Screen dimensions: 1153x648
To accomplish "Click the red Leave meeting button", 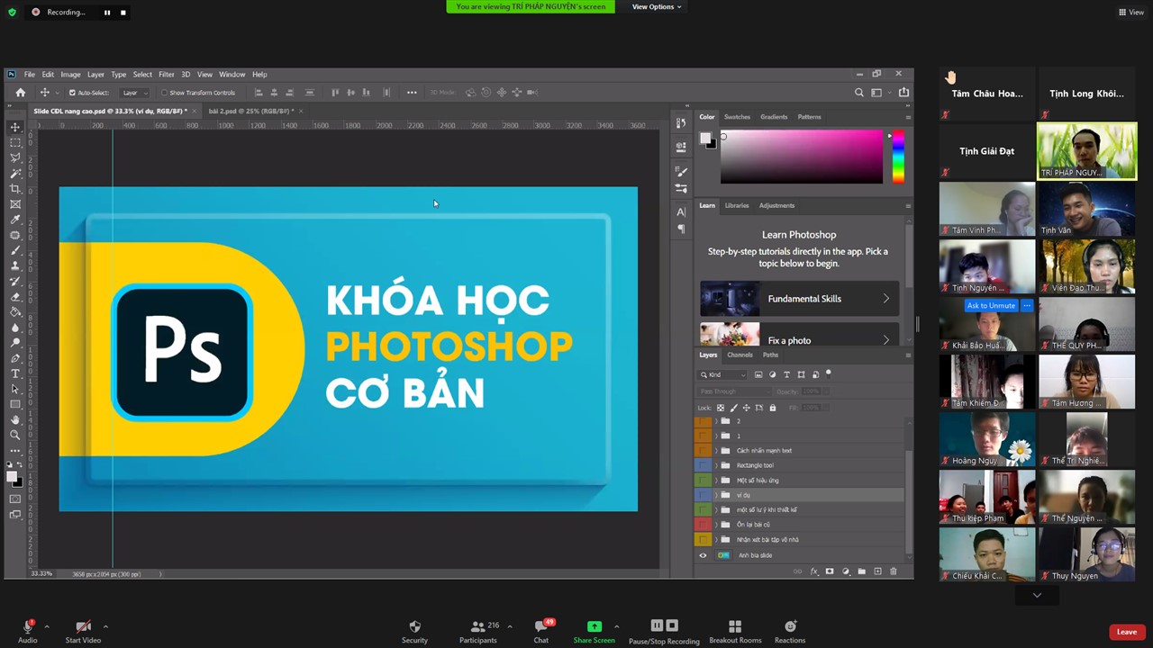I will tap(1127, 632).
